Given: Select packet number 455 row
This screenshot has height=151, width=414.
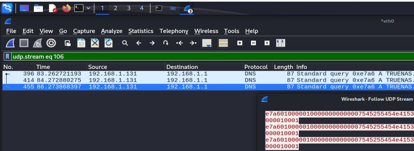Looking at the screenshot, I should coord(208,87).
